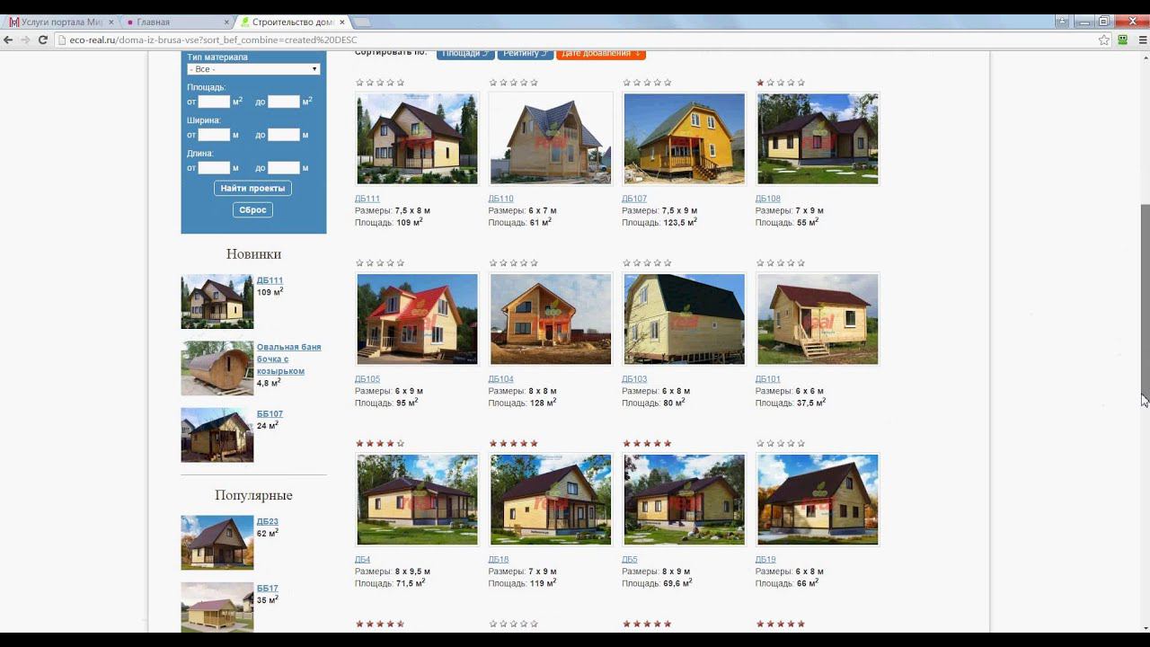Viewport: 1150px width, 647px height.
Task: Go back to the previous page
Action: (8, 40)
